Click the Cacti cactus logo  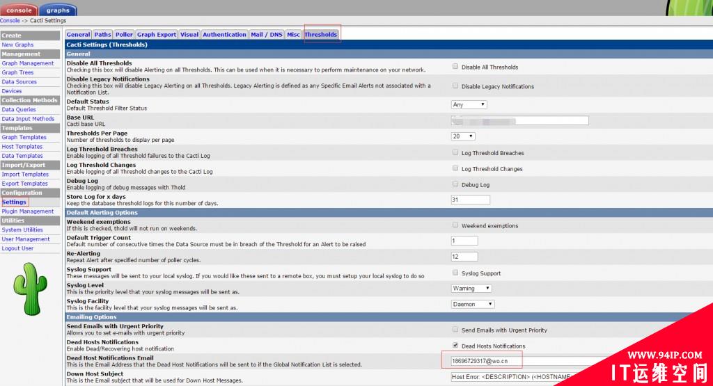click(x=30, y=289)
